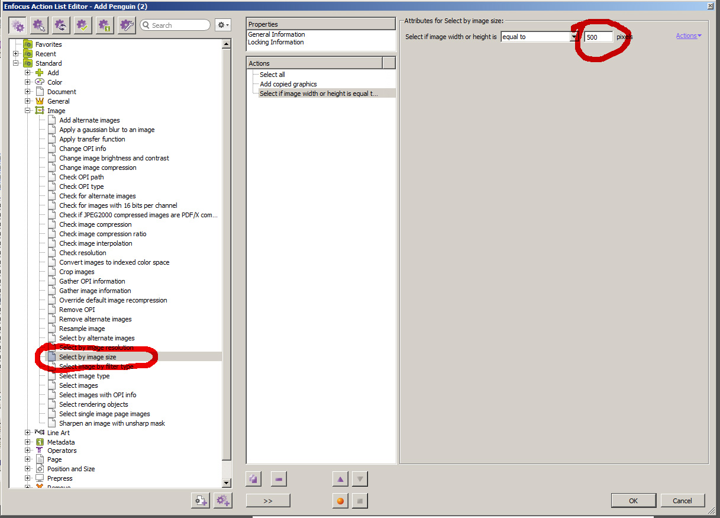The height and width of the screenshot is (518, 720).
Task: Expand the Metadata category
Action: tap(28, 442)
